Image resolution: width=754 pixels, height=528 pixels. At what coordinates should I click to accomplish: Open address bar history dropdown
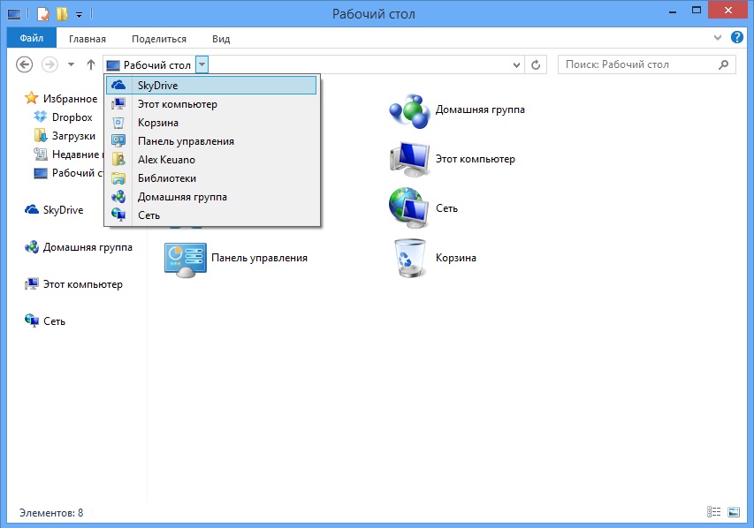[518, 64]
